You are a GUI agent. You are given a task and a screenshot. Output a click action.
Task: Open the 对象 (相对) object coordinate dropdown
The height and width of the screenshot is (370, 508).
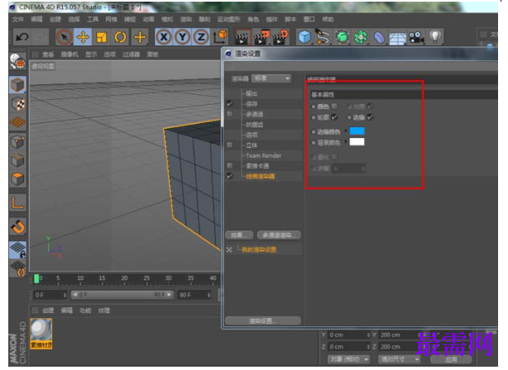pyautogui.click(x=349, y=359)
